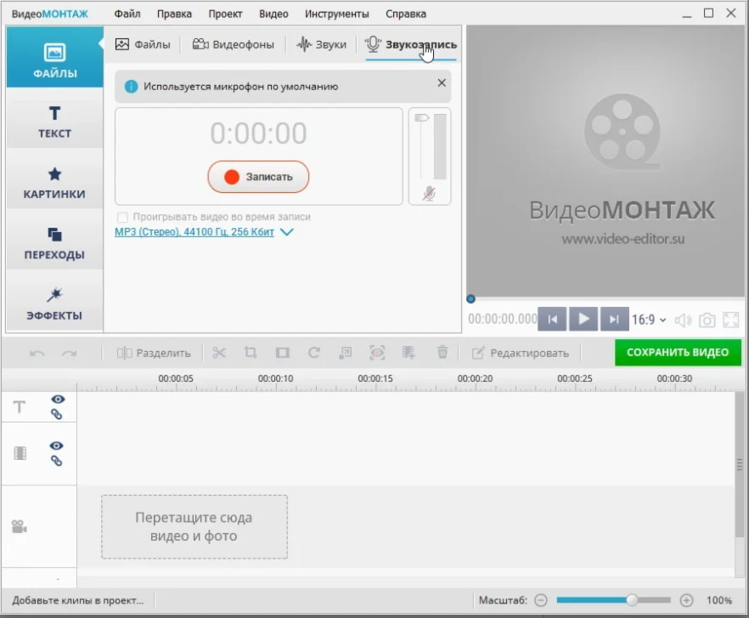Open the Файл menu
The width and height of the screenshot is (749, 618).
point(127,14)
